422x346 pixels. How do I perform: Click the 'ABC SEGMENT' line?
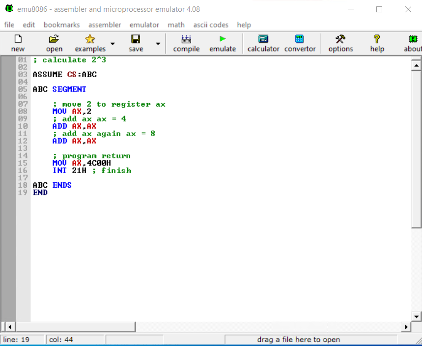tap(59, 89)
